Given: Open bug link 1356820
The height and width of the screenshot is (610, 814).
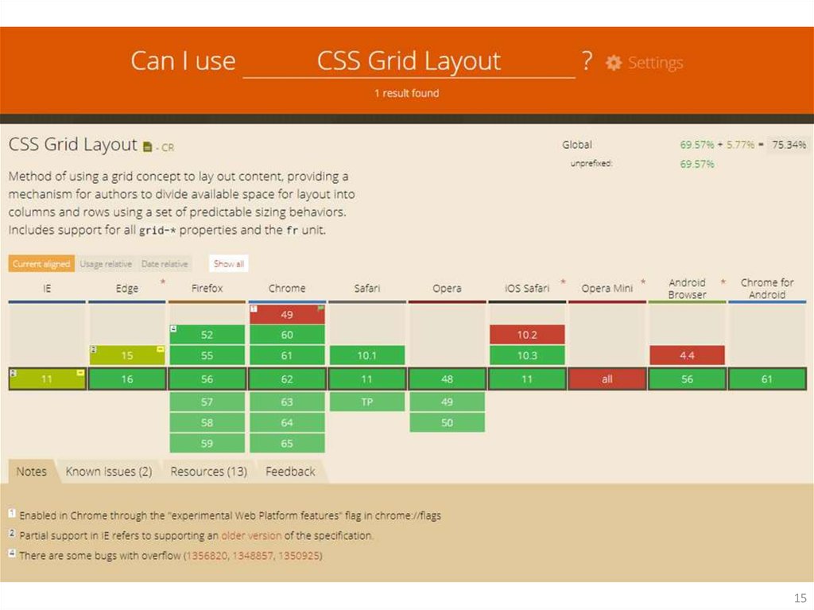Looking at the screenshot, I should coord(207,555).
